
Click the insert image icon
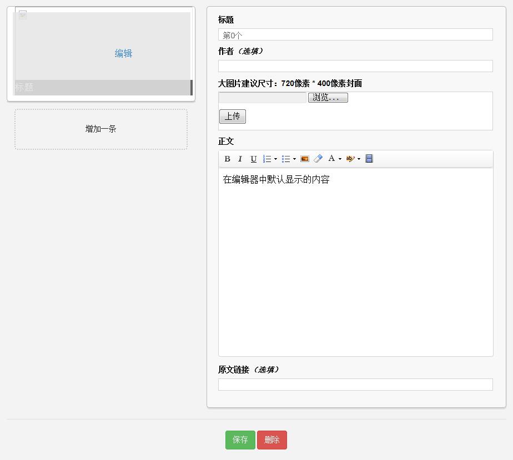pos(304,159)
